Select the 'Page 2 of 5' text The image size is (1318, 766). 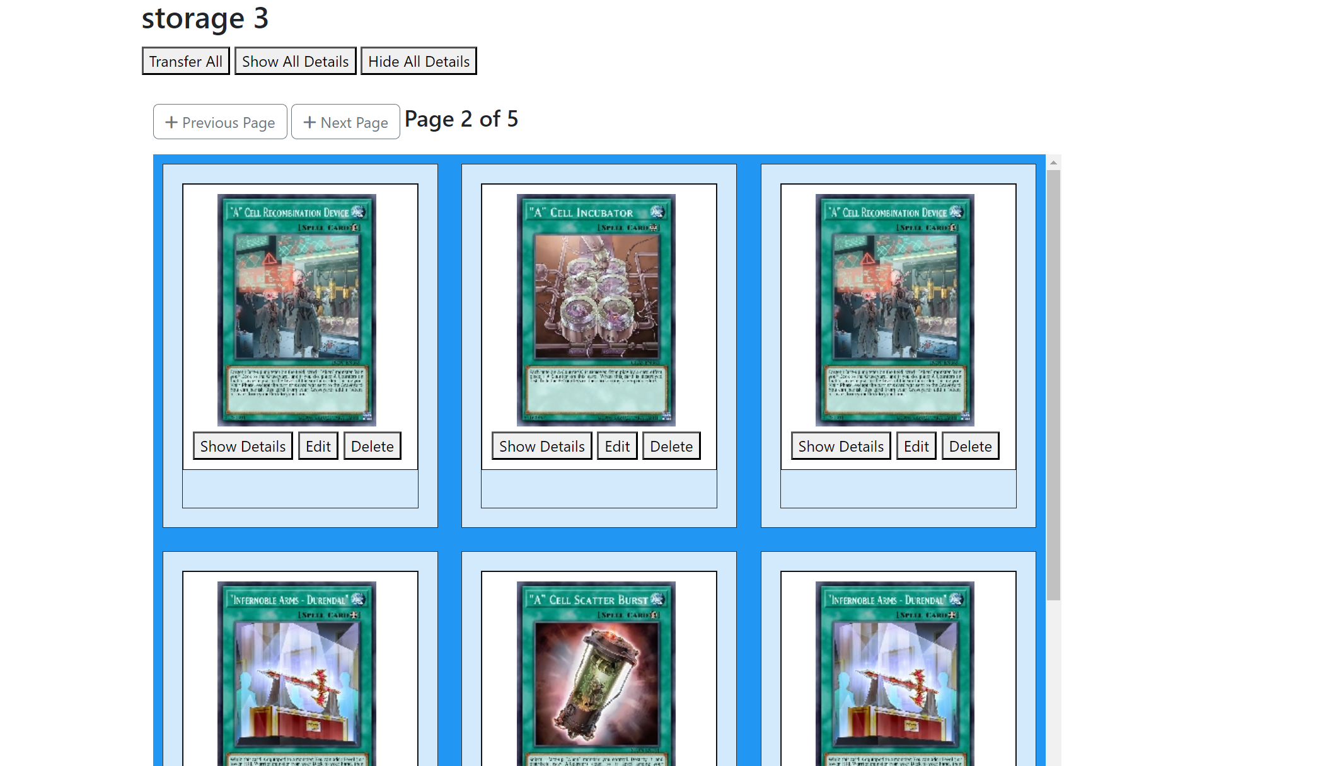[x=461, y=119]
